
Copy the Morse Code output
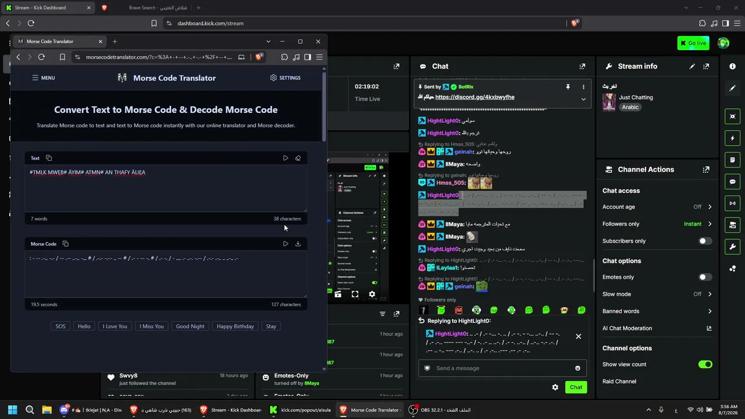pyautogui.click(x=65, y=244)
